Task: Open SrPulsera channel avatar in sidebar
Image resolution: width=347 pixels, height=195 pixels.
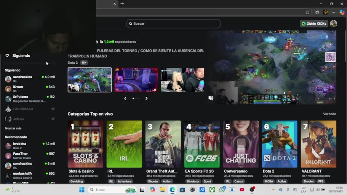Action: point(8,99)
